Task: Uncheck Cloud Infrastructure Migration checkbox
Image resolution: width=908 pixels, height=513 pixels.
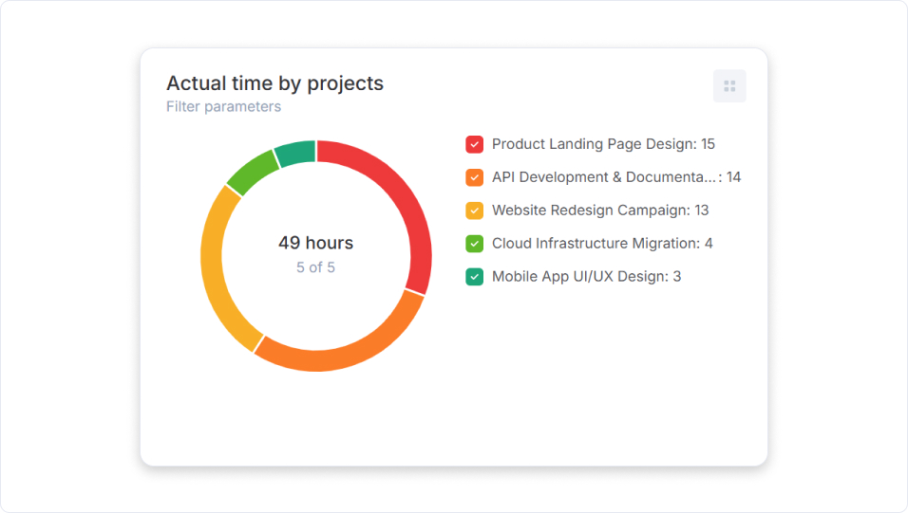Action: tap(475, 244)
